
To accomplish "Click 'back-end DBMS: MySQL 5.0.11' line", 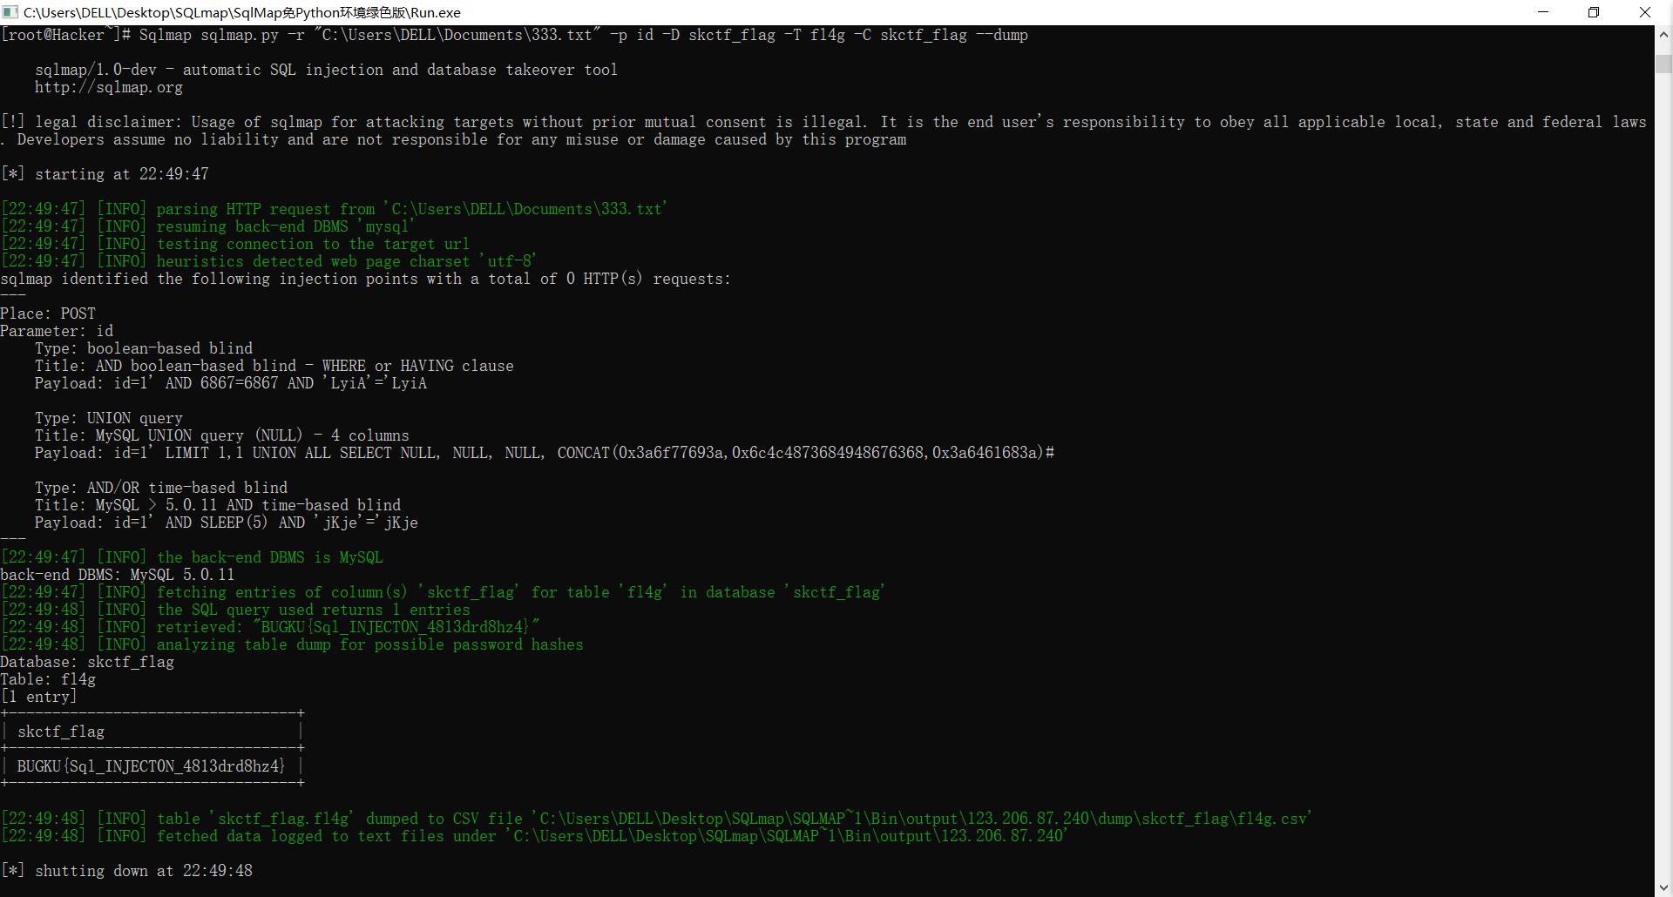I will [x=118, y=575].
